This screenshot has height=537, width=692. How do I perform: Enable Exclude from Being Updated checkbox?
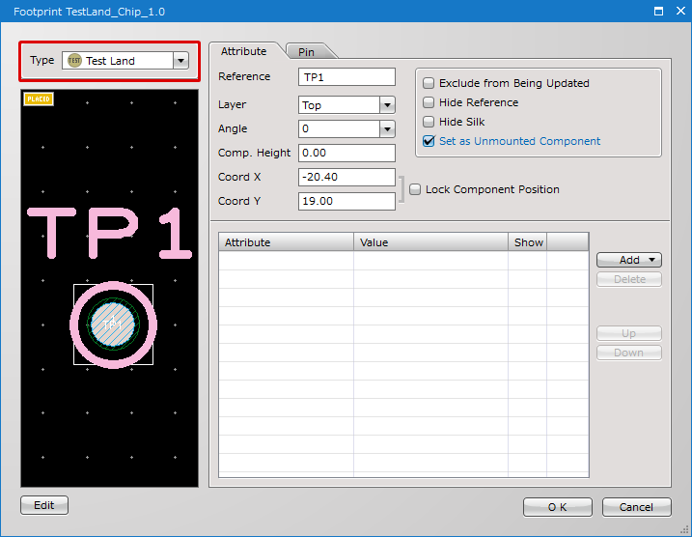(x=429, y=83)
